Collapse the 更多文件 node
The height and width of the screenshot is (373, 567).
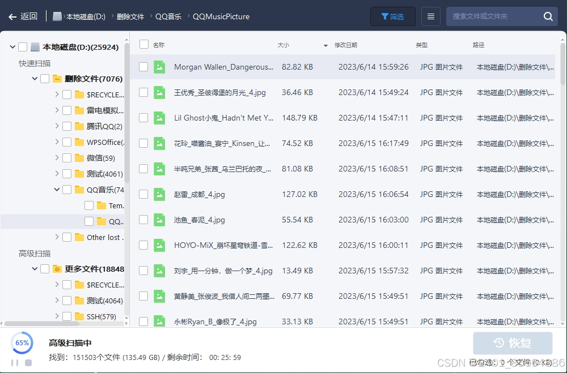(x=35, y=269)
